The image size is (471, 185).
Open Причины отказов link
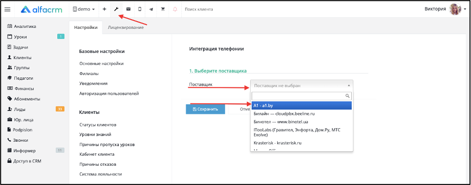98,164
